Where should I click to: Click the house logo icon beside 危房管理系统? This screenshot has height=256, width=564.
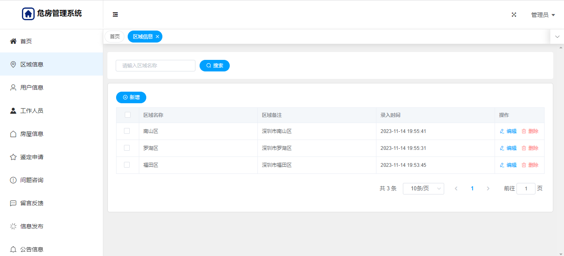pyautogui.click(x=28, y=14)
